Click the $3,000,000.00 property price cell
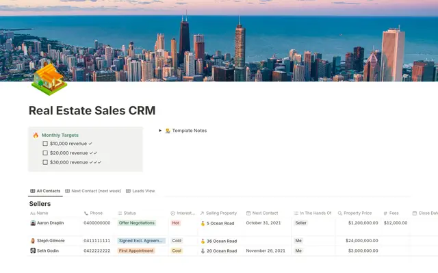This screenshot has height=273, width=438. point(363,250)
